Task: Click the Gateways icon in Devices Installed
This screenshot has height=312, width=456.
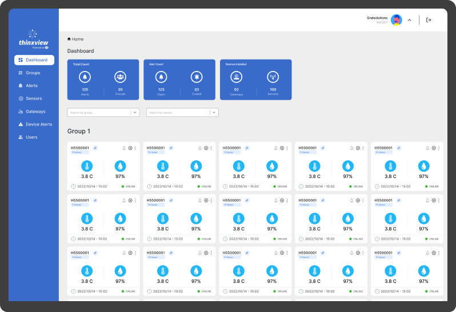Action: pos(237,77)
